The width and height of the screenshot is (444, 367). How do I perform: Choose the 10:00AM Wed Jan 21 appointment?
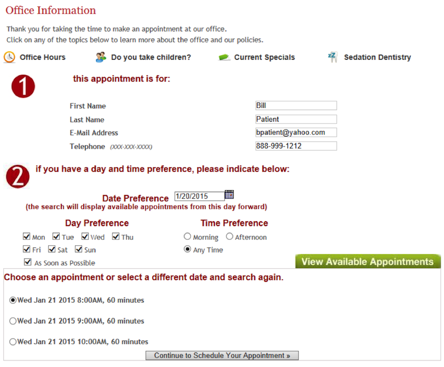(x=13, y=342)
